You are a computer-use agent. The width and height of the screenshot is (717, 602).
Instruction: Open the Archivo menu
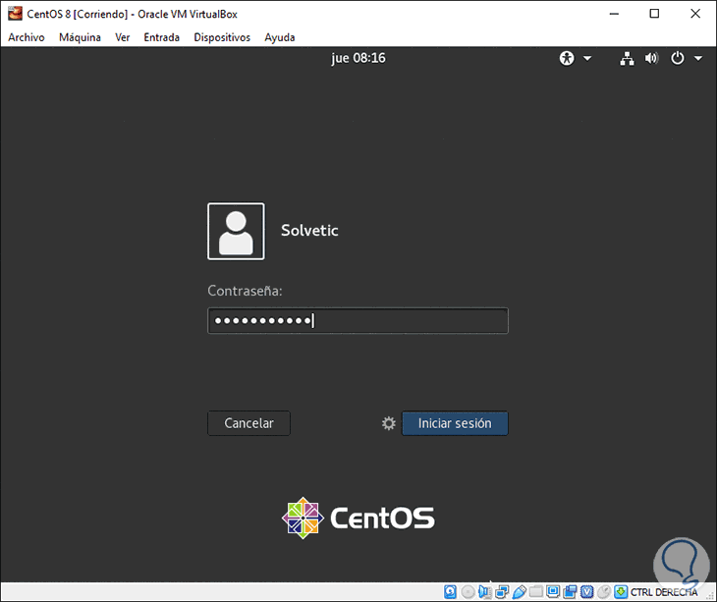[x=27, y=37]
